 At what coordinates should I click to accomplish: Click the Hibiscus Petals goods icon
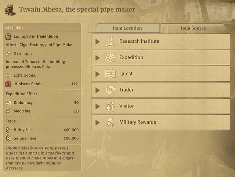(x=8, y=84)
